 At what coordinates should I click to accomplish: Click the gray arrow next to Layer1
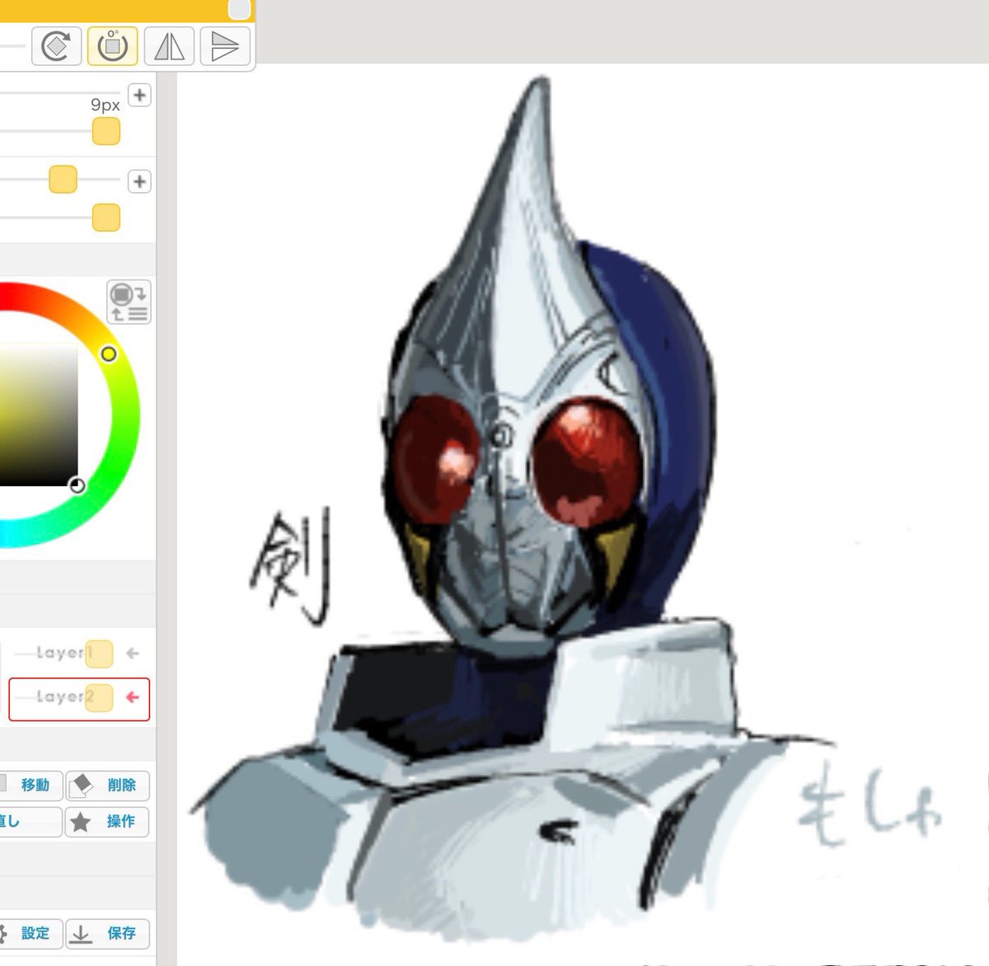coord(133,654)
